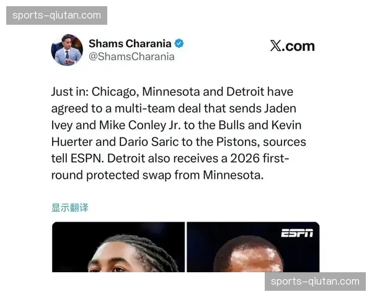Open the left photo of player with braids
The height and width of the screenshot is (297, 372).
pos(118,247)
